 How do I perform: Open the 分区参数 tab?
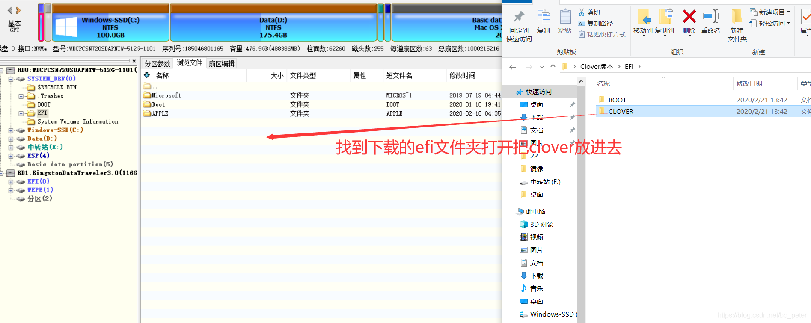click(x=157, y=64)
